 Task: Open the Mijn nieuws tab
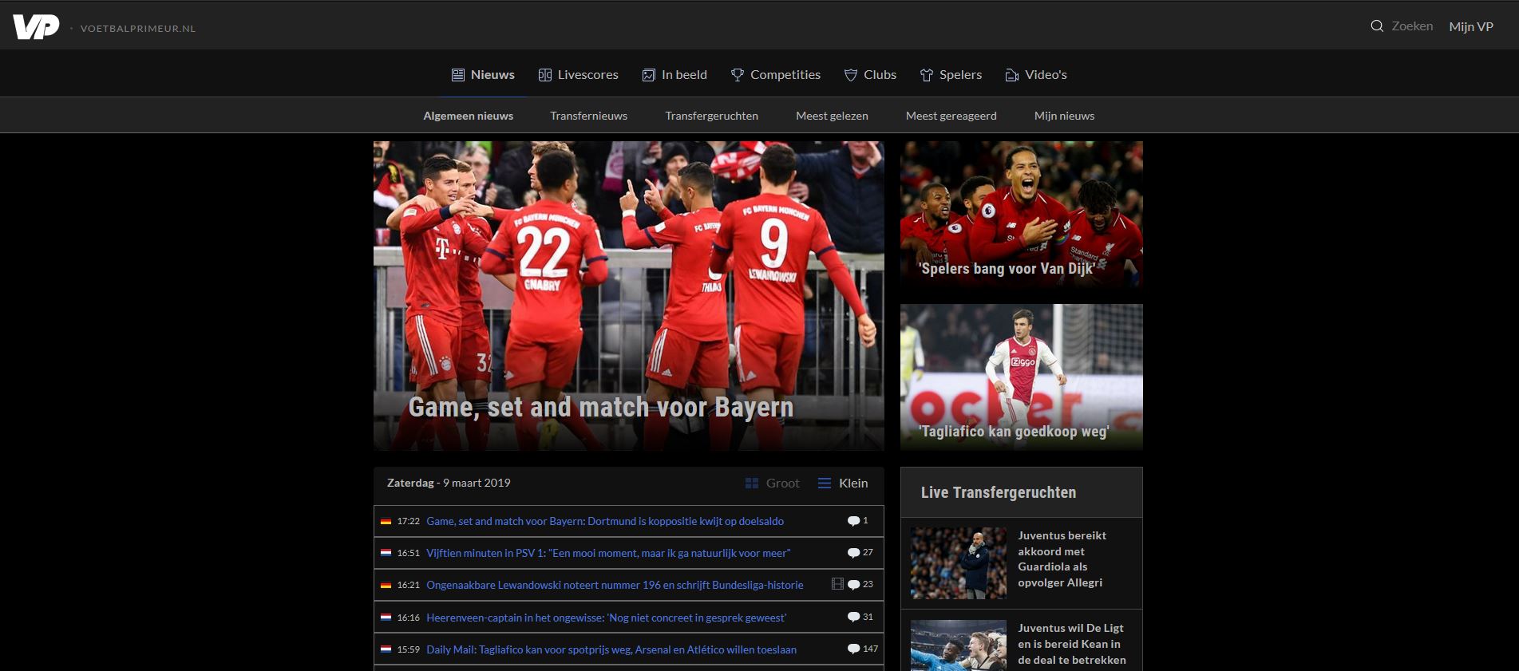1065,116
